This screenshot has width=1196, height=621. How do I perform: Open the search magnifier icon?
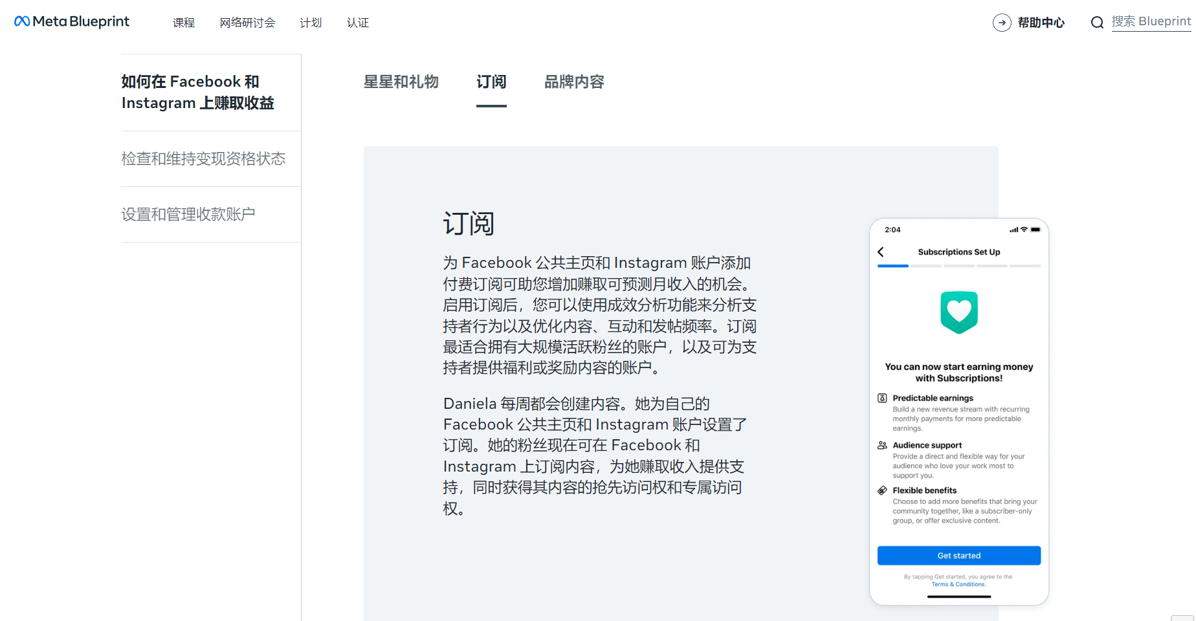[x=1097, y=22]
